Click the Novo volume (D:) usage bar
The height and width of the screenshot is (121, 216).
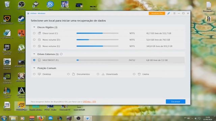[98, 40]
